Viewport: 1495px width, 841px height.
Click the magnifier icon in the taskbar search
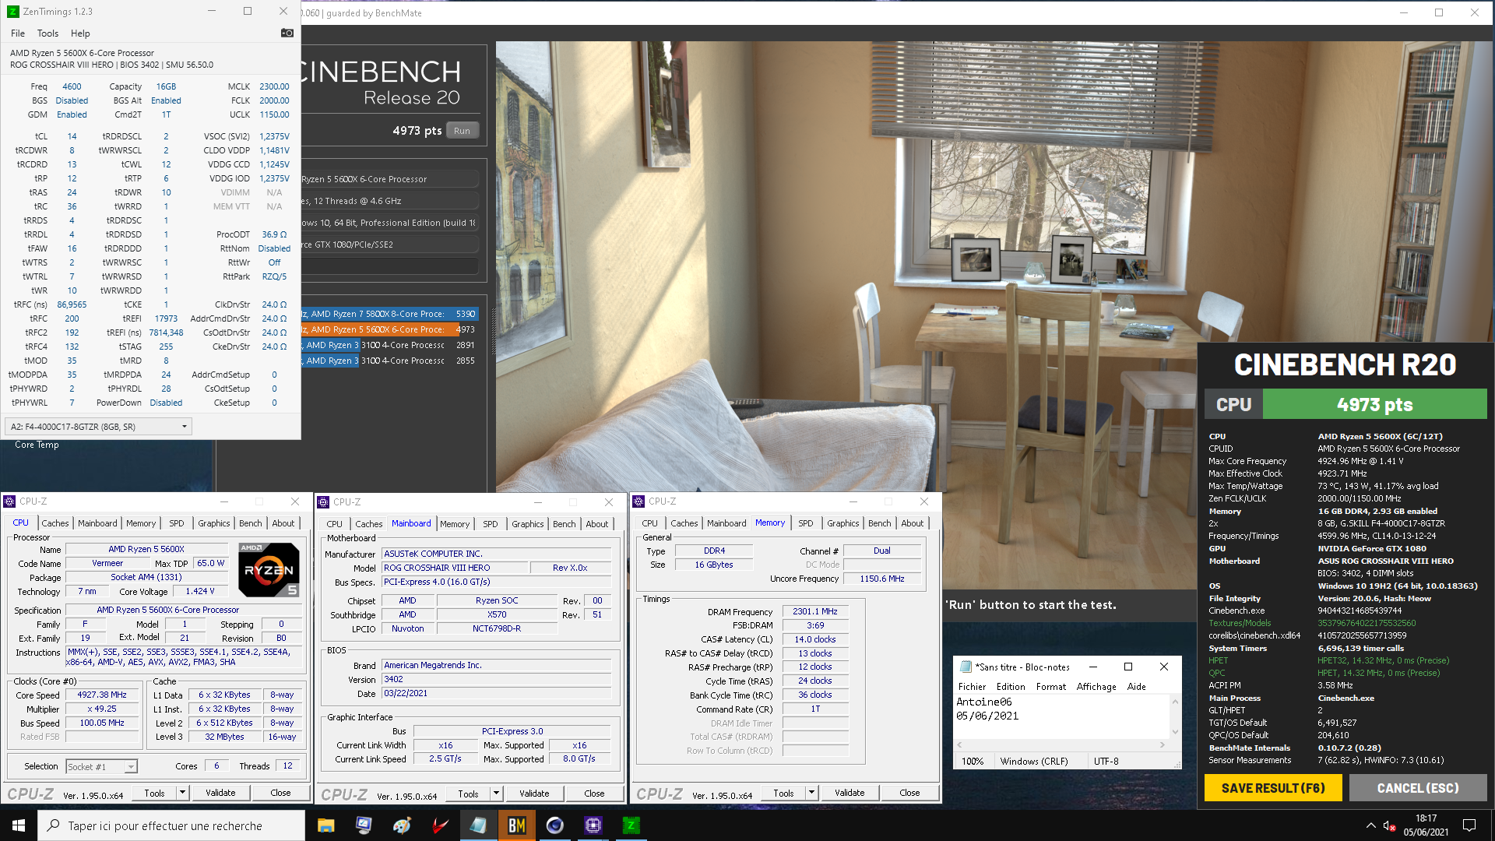[x=53, y=825]
